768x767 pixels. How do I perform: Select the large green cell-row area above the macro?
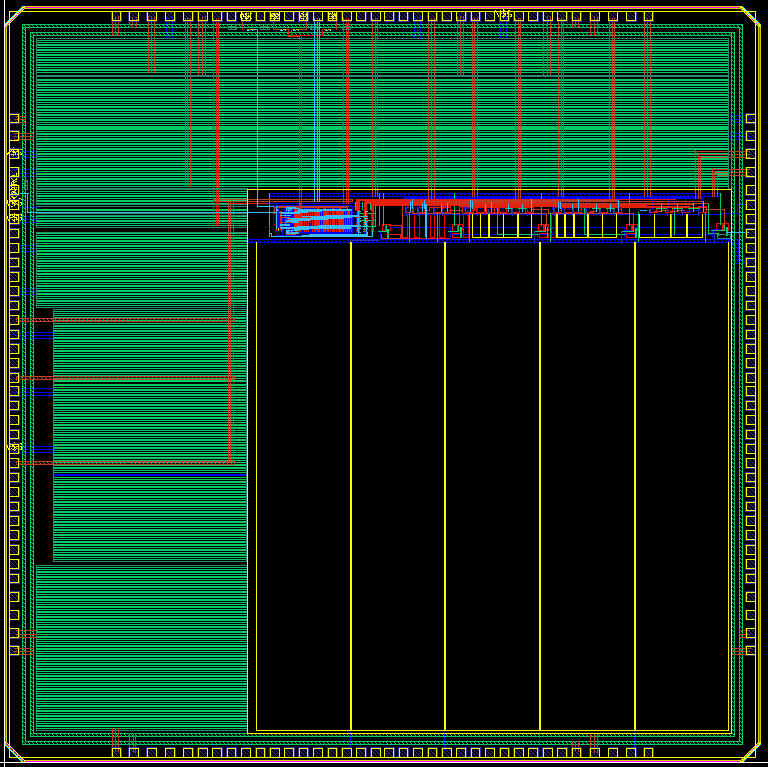(x=398, y=110)
